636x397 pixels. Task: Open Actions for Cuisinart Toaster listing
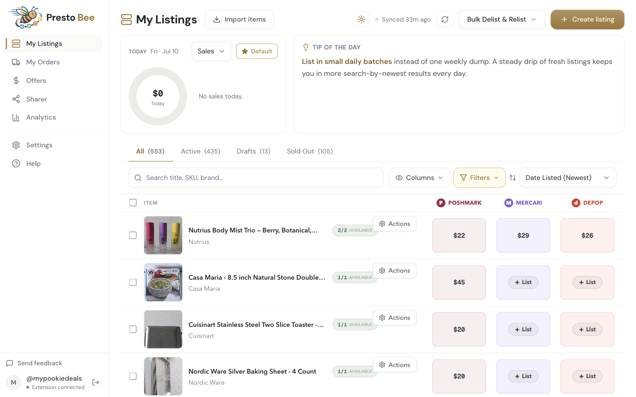(x=394, y=318)
